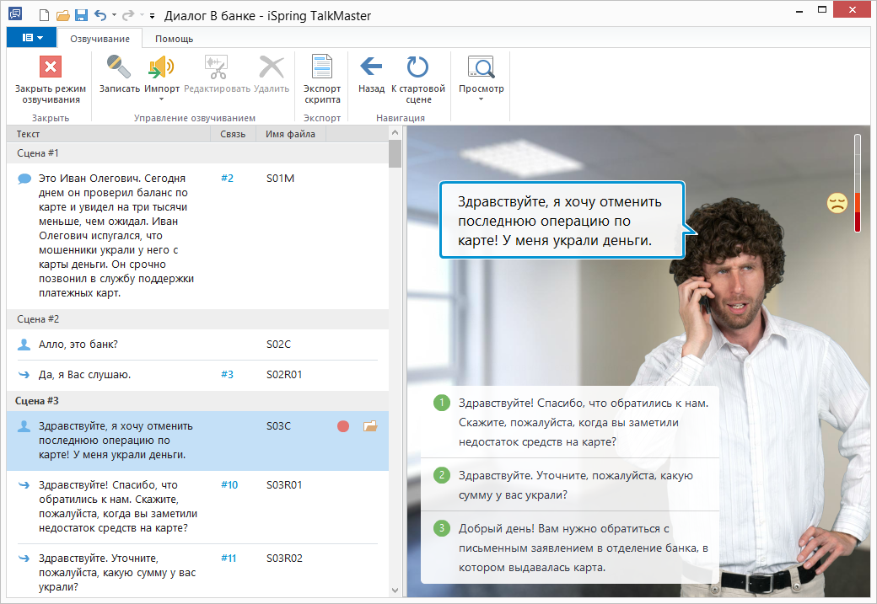Viewport: 877px width, 604px height.
Task: Click the Просмотр preview icon
Action: [481, 67]
